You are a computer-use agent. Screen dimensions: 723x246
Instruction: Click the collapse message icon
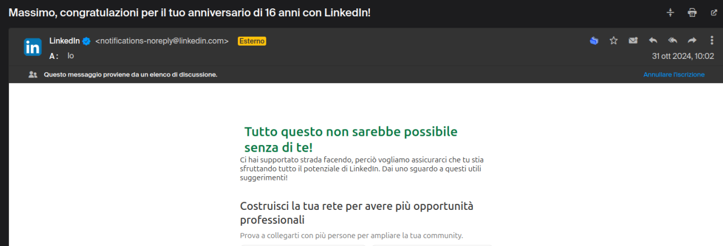click(x=670, y=13)
